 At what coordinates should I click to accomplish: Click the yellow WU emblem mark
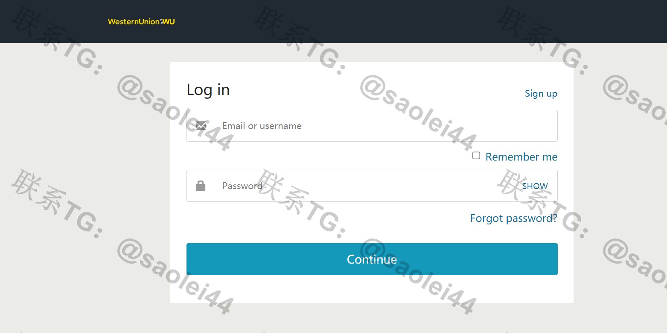[168, 22]
